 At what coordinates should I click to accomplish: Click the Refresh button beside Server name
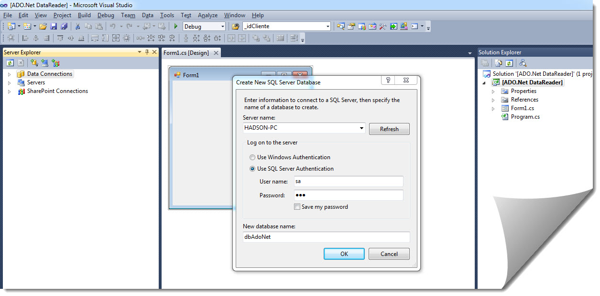[389, 129]
